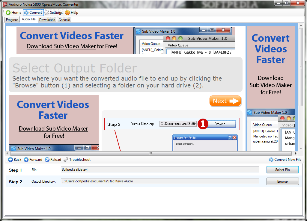Switch to the Progress tab
Viewport: 307px width, 221px height.
(12, 19)
